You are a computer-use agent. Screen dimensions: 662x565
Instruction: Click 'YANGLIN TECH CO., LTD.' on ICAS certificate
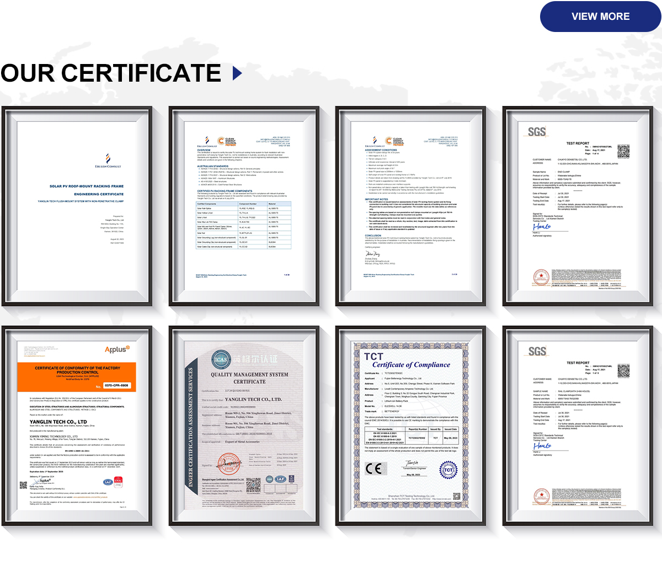253,399
